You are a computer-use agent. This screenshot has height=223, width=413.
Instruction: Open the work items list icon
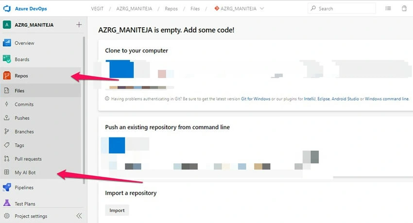tap(388, 8)
